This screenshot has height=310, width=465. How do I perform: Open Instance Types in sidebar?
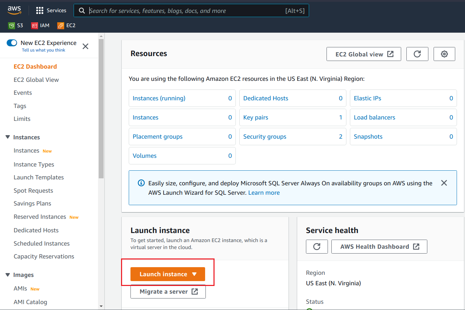[x=34, y=164]
